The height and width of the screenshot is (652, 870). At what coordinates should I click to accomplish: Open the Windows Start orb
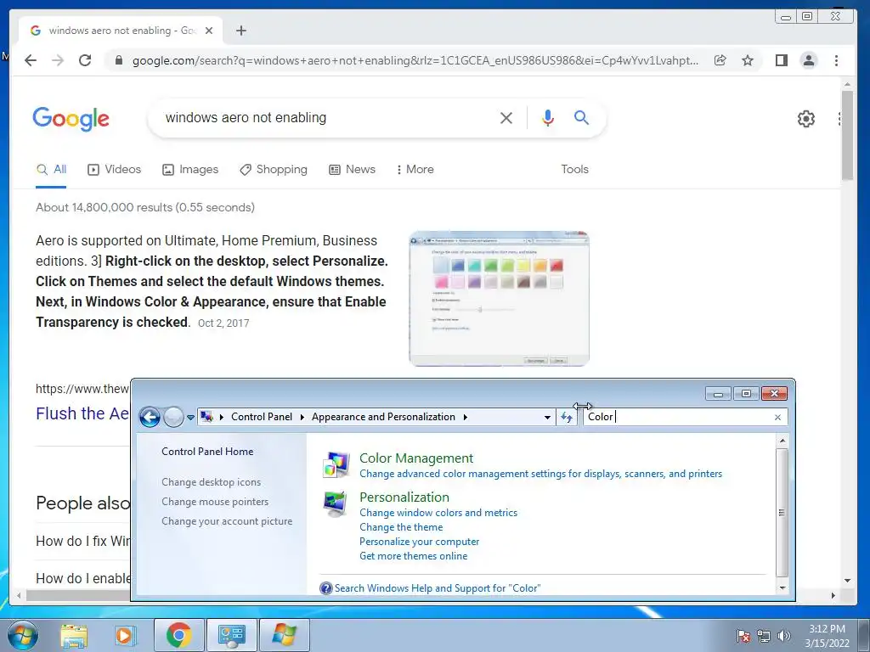[x=23, y=635]
